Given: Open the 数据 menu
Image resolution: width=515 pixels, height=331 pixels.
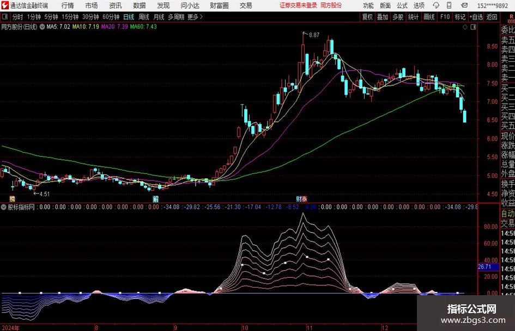Looking at the screenshot, I should point(140,5).
